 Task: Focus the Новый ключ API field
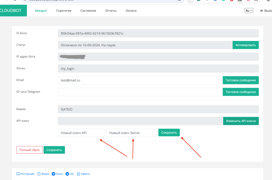tap(81, 133)
